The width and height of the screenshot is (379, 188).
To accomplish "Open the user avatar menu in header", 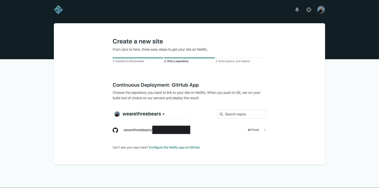I will click(321, 10).
